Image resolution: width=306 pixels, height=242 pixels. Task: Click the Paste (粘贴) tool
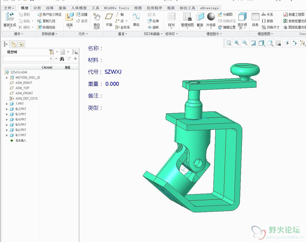(24, 21)
